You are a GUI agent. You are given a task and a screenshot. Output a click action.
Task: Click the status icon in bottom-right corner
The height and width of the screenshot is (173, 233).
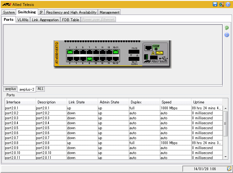229,169
